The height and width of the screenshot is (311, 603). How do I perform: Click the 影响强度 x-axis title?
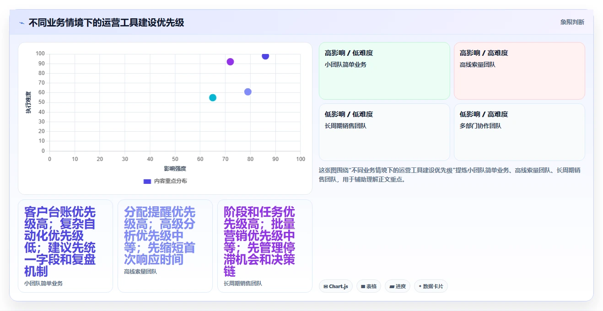175,169
